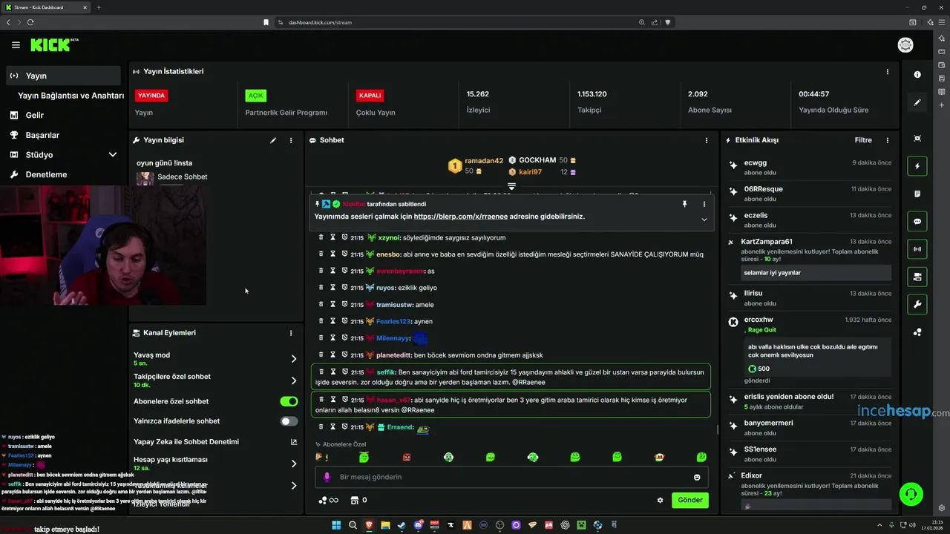Open the hamburger menu next to Kick logo
This screenshot has height=534, width=950.
coord(16,45)
